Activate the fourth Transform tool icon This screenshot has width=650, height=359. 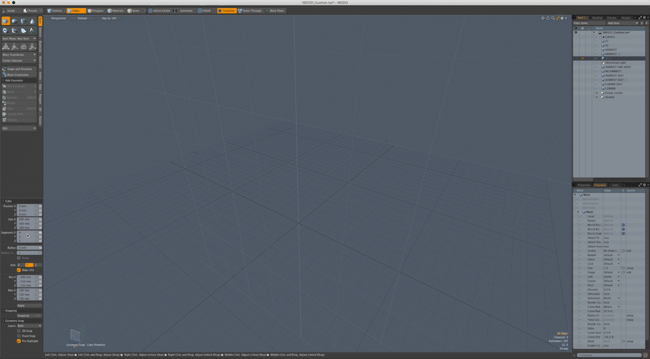coord(32,47)
